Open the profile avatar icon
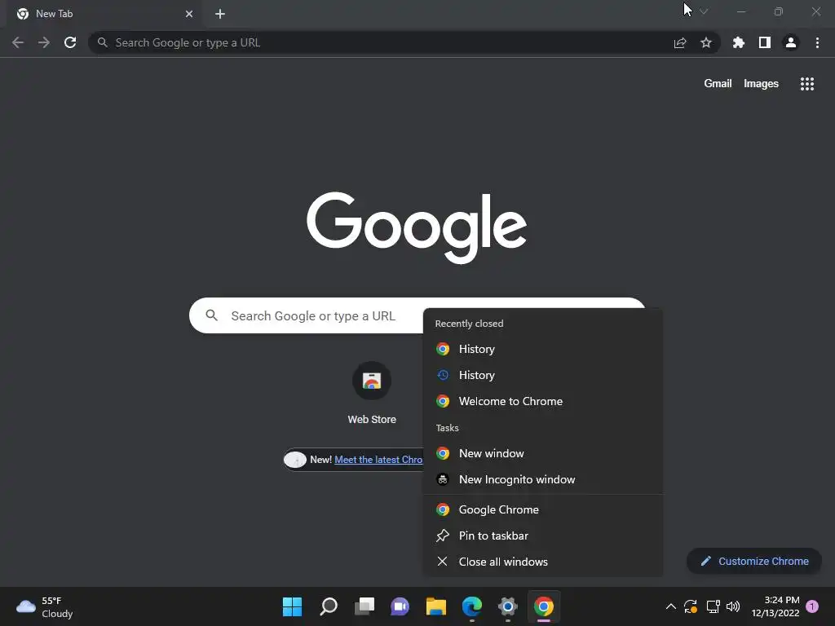The height and width of the screenshot is (626, 835). pos(791,42)
